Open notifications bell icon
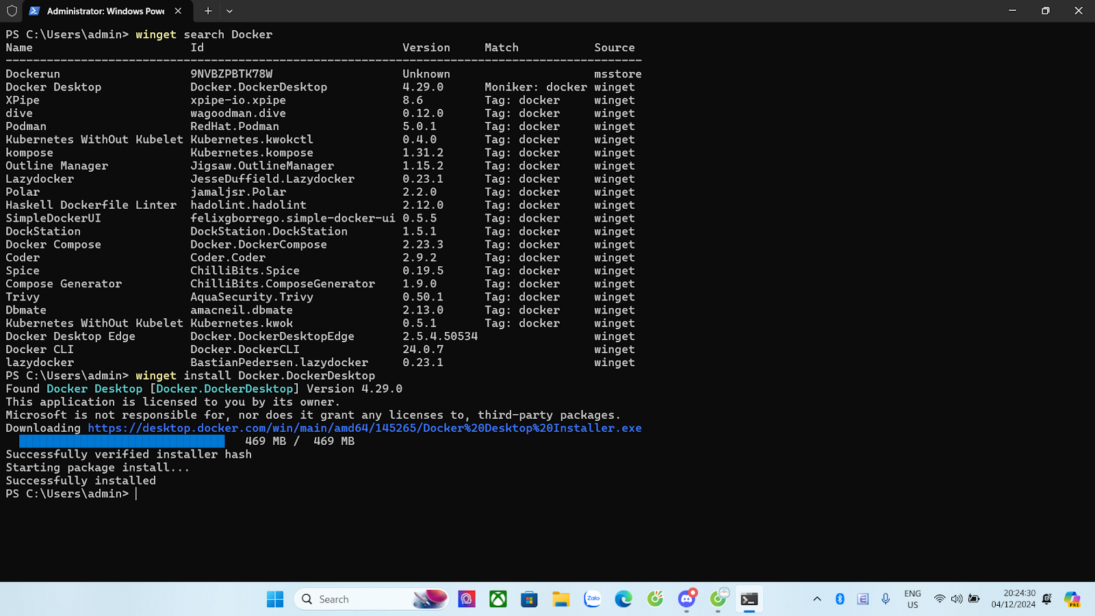 tap(1047, 599)
